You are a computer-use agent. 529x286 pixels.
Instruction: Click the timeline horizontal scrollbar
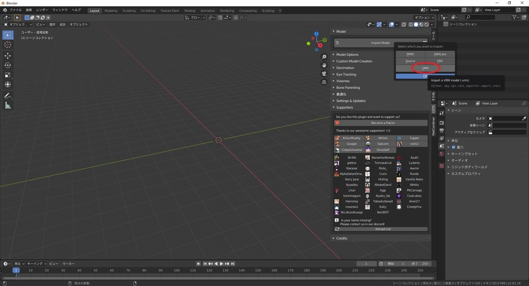click(x=218, y=278)
